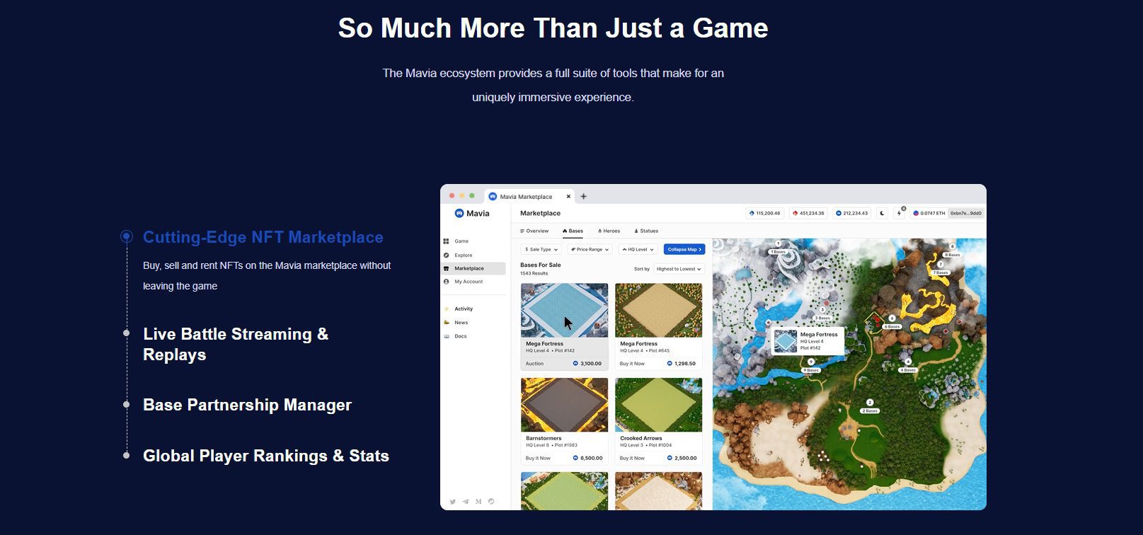Click the Activity lightning icon in sidebar

(446, 309)
